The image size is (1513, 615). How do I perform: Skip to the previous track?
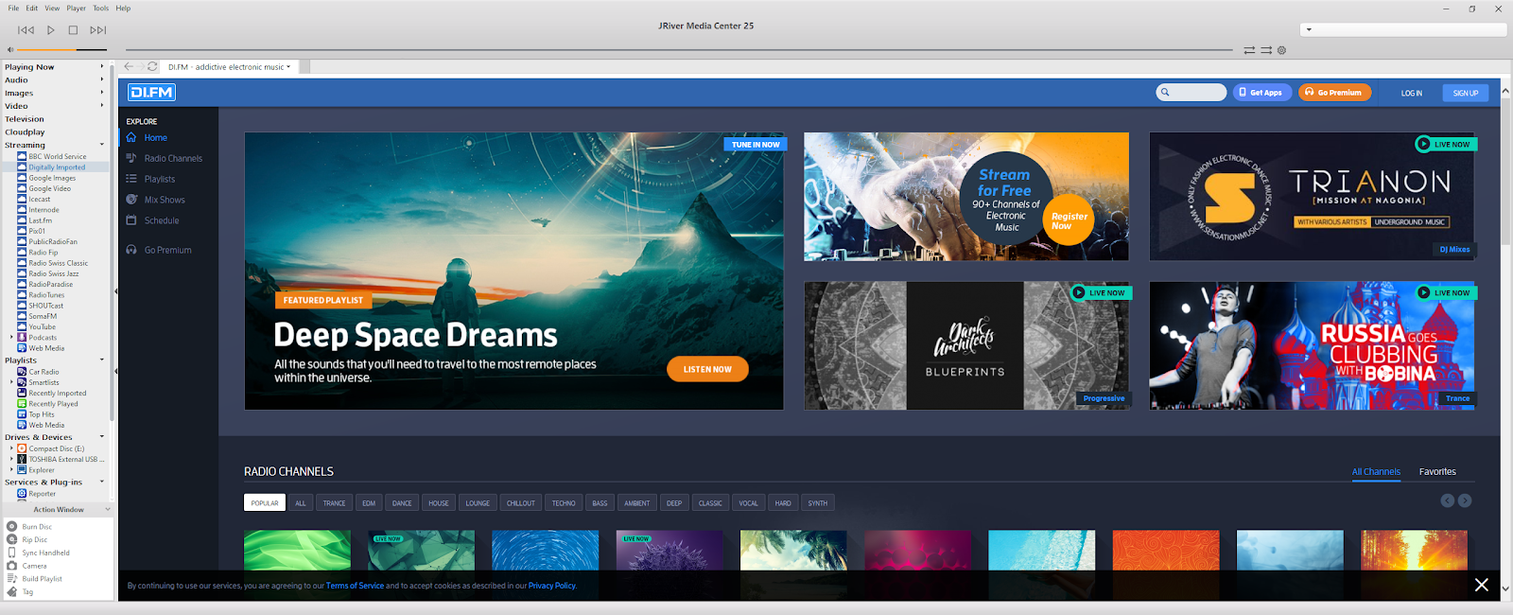(x=26, y=30)
